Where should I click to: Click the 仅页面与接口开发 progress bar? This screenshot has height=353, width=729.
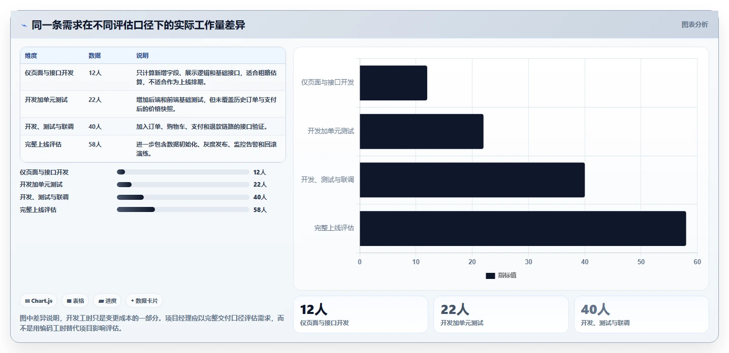[183, 172]
